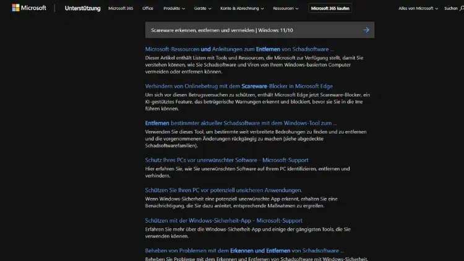
Task: Expand the Konto & Abrechnung dropdown
Action: coord(242,8)
